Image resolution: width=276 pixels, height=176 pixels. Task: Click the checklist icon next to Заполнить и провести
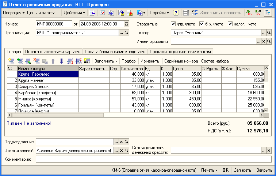[195, 13]
